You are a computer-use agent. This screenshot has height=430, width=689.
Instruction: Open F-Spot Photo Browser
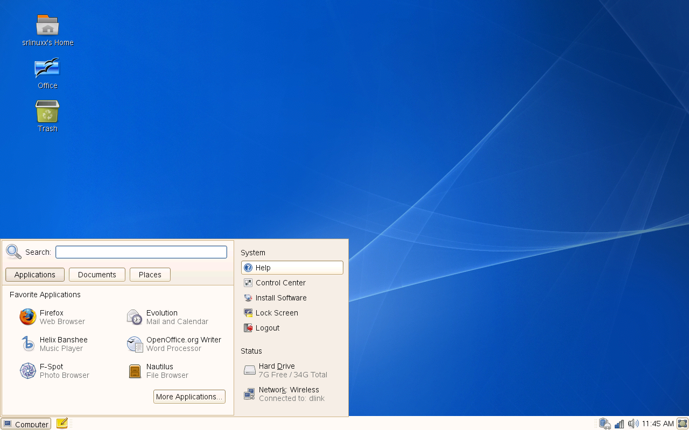pyautogui.click(x=54, y=371)
